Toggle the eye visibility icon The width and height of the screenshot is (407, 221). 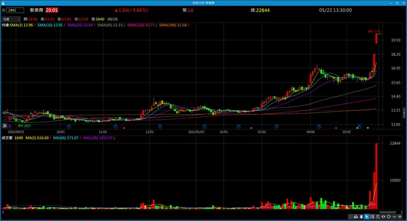[383, 217]
